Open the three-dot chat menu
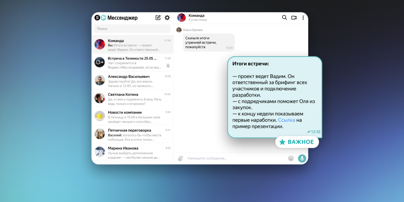Image resolution: width=404 pixels, height=202 pixels. click(x=303, y=18)
